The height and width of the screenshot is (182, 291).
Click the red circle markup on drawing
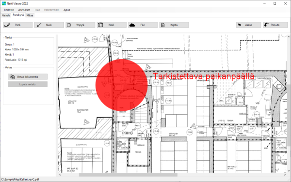[x=122, y=85]
